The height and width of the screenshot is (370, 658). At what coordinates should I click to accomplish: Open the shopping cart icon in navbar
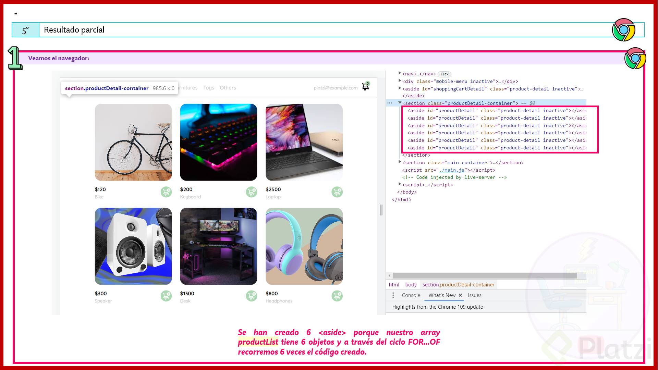[366, 86]
